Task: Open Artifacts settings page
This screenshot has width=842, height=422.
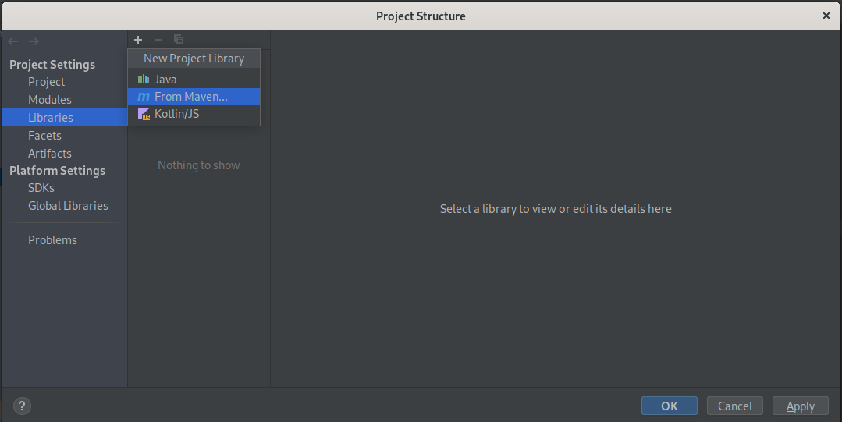Action: 49,153
